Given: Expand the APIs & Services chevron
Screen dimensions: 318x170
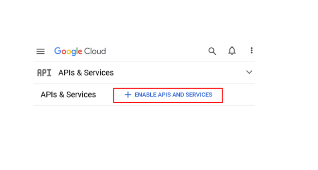Looking at the screenshot, I should (x=249, y=72).
